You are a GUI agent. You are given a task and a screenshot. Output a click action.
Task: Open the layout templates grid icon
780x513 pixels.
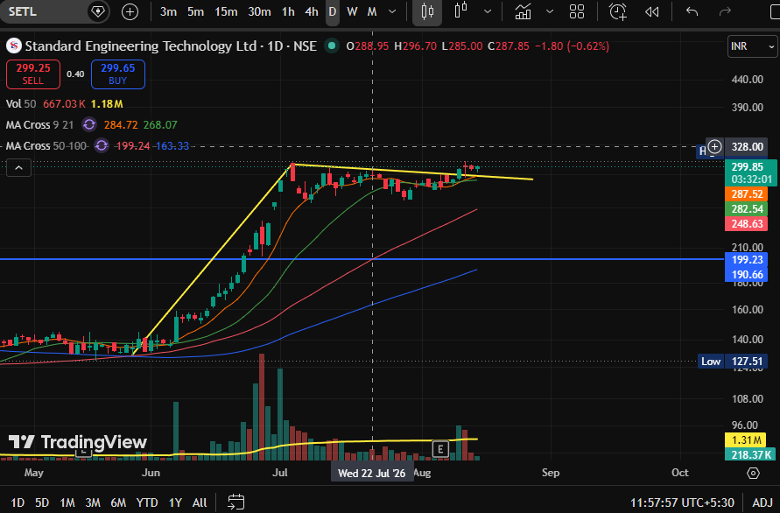[577, 11]
